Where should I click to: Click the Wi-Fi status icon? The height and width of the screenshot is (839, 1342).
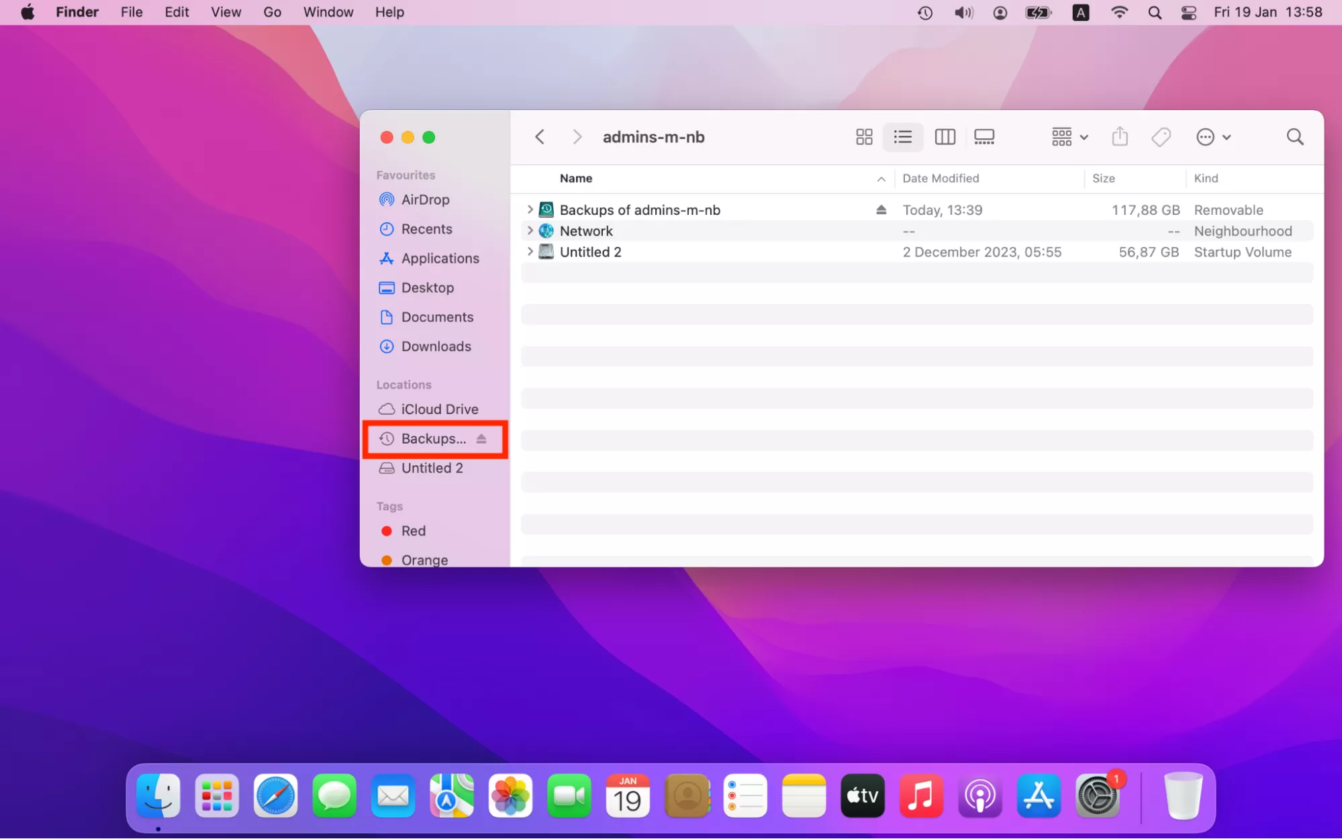(x=1119, y=12)
